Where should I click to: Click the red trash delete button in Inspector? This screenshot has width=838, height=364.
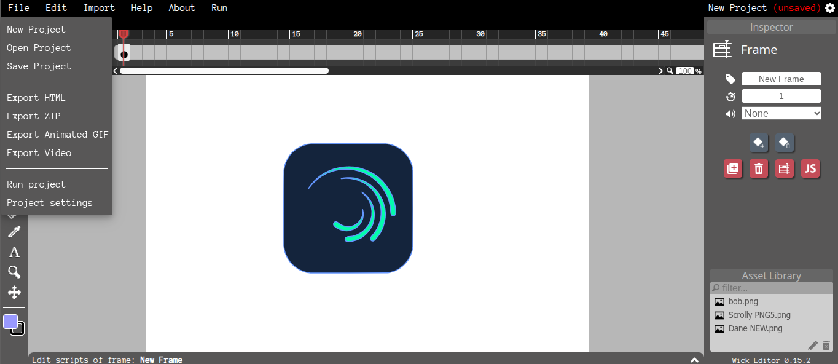coord(759,168)
